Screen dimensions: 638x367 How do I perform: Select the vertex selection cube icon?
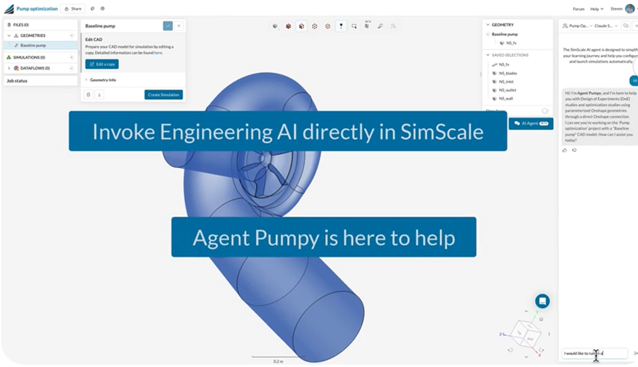click(x=327, y=27)
